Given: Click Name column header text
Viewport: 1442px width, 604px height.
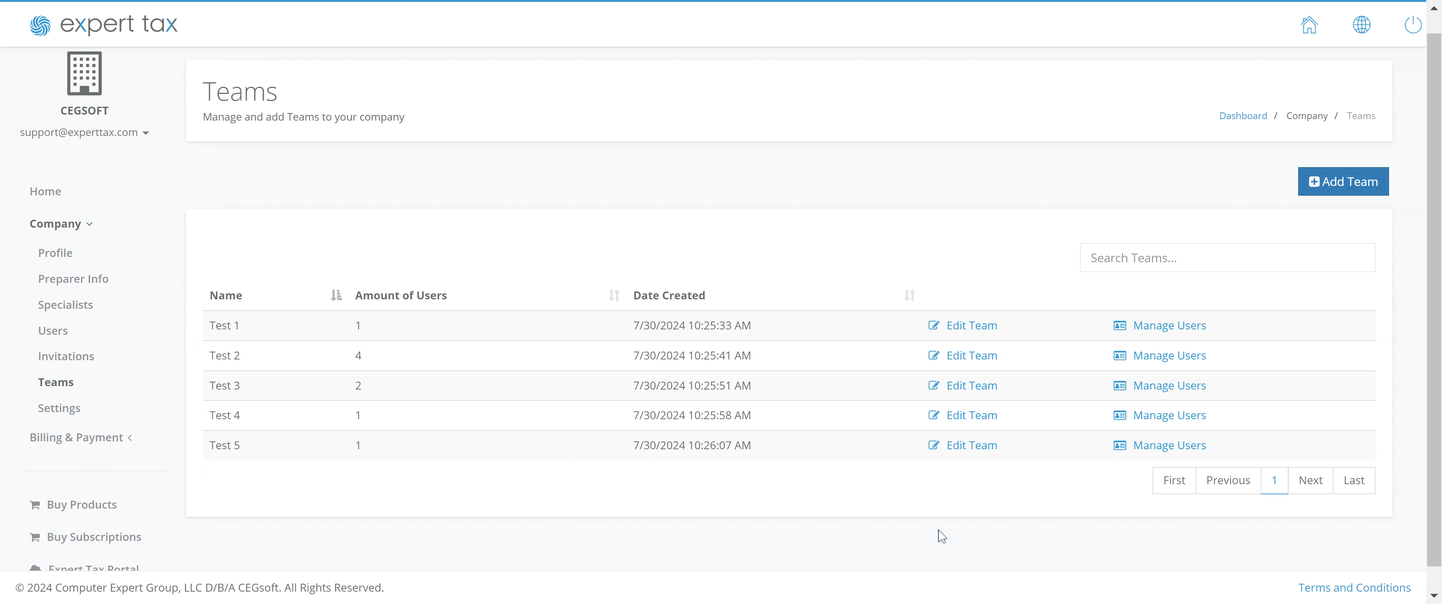Looking at the screenshot, I should pos(226,295).
